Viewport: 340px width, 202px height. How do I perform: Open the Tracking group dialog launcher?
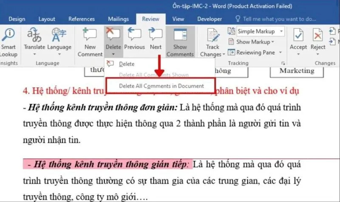click(x=283, y=63)
